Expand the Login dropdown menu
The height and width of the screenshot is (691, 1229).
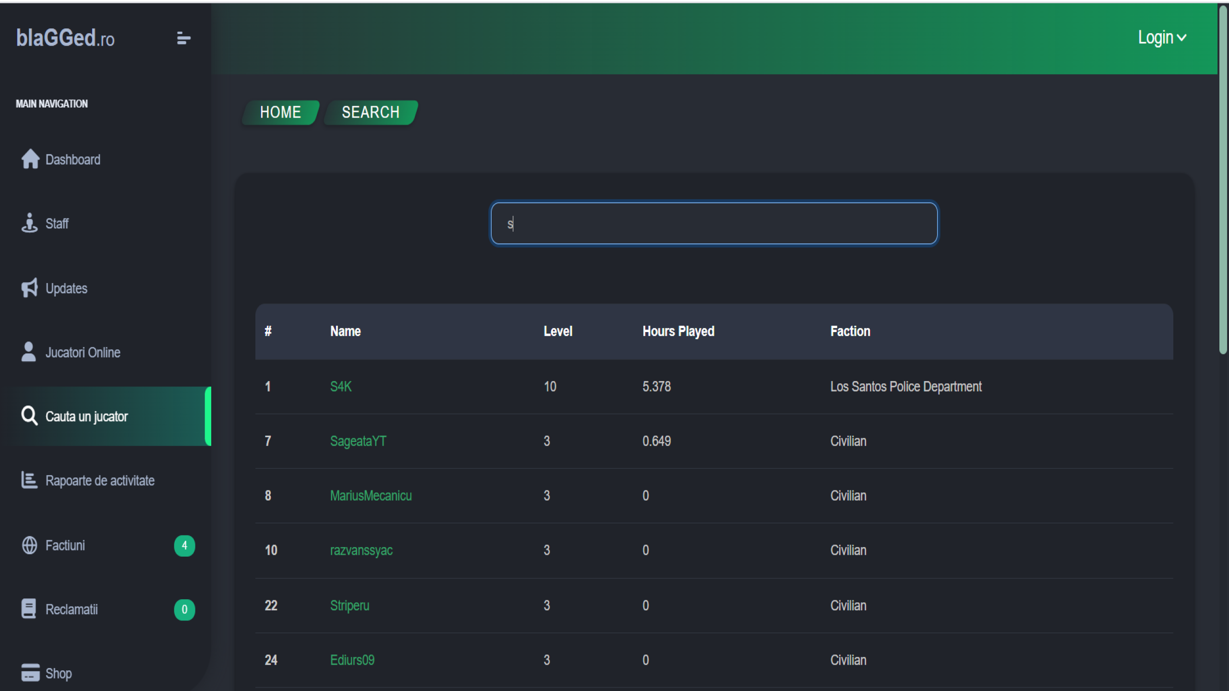click(x=1162, y=37)
